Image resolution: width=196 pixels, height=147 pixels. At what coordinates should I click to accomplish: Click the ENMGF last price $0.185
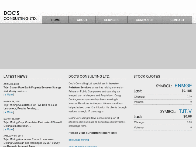pyautogui.click(x=187, y=91)
